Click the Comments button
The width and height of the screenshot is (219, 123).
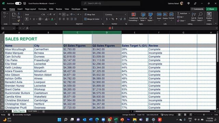click(197, 9)
